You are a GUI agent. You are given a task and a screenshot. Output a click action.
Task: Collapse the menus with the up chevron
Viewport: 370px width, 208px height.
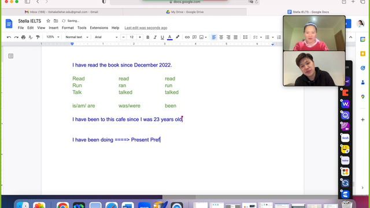(351, 37)
